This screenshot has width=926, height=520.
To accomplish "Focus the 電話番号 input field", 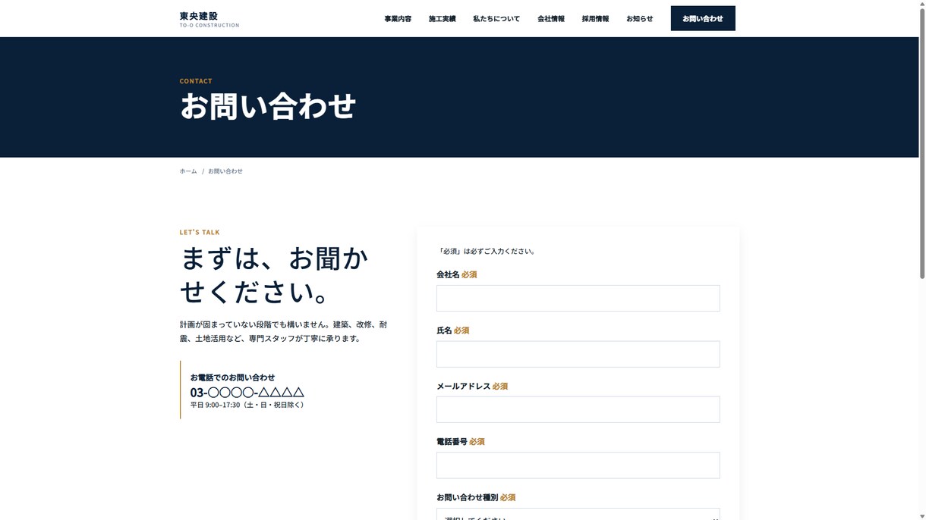I will (x=578, y=465).
